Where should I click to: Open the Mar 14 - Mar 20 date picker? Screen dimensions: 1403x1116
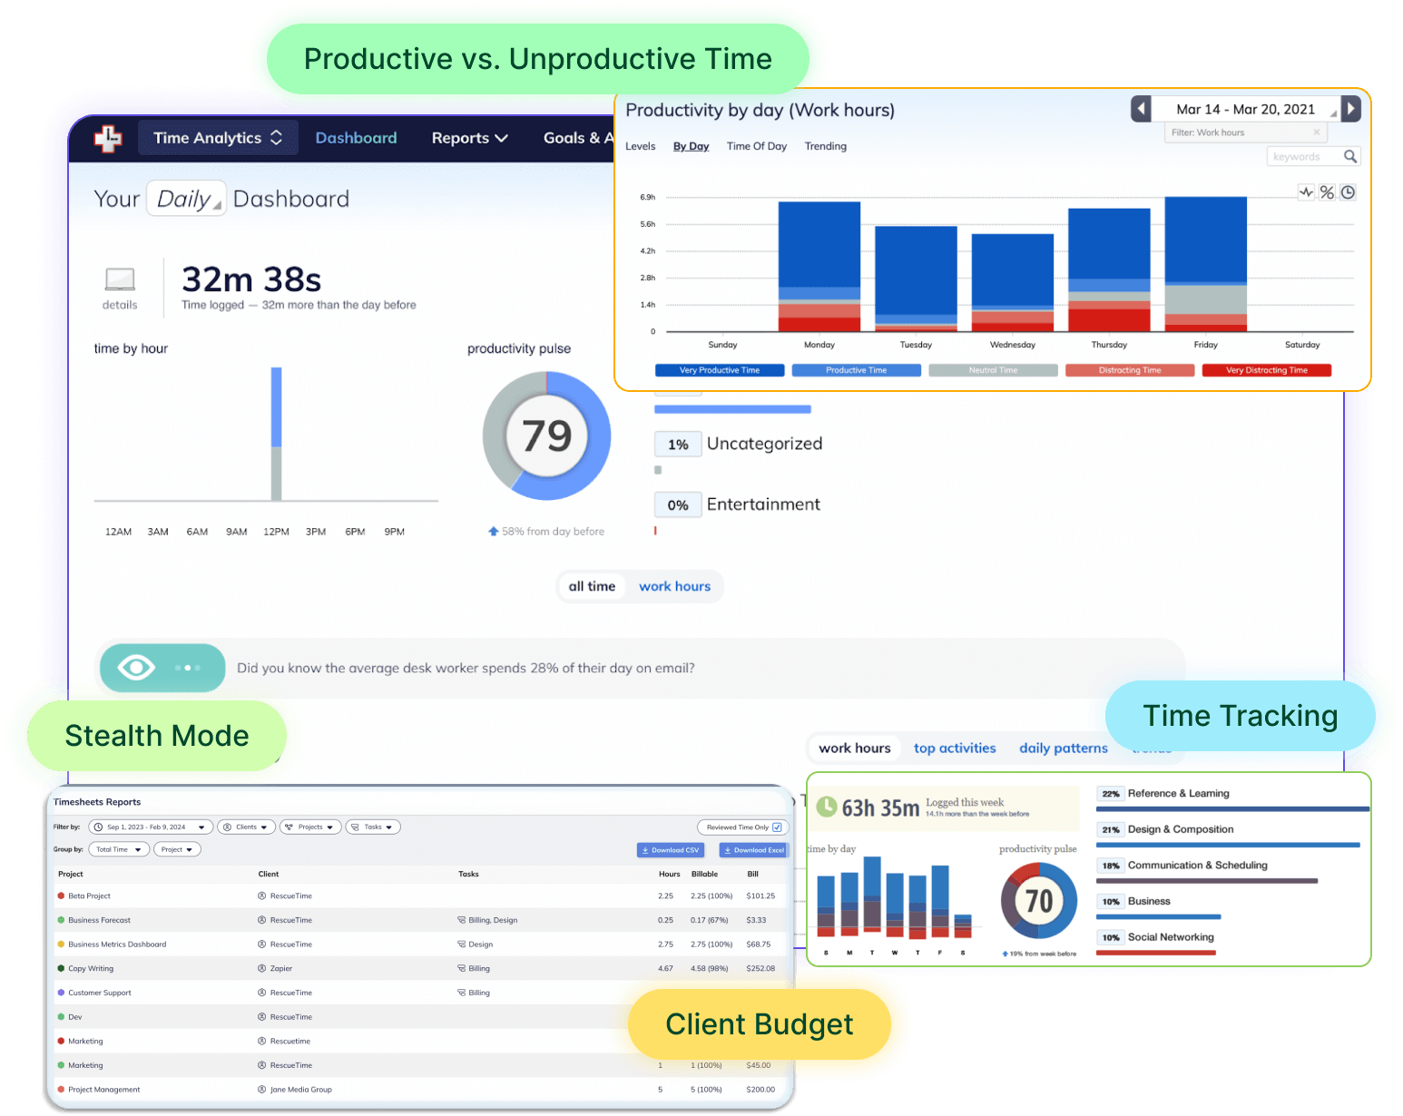point(1246,109)
